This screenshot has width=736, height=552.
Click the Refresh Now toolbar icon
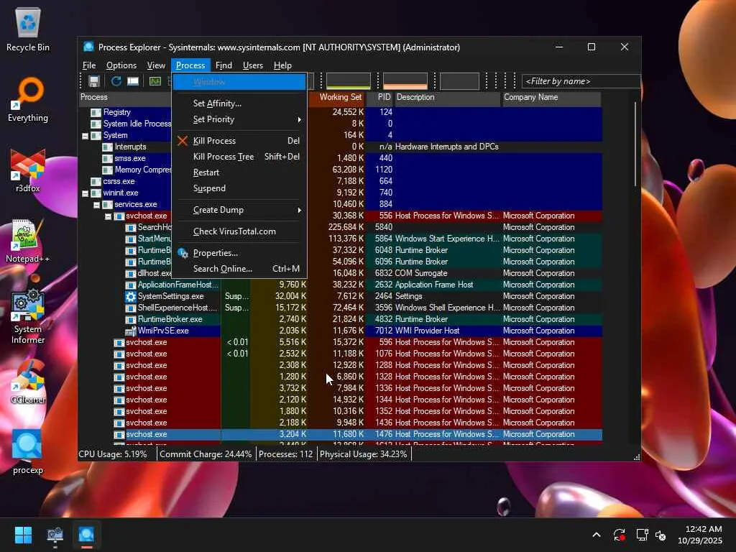click(x=116, y=81)
